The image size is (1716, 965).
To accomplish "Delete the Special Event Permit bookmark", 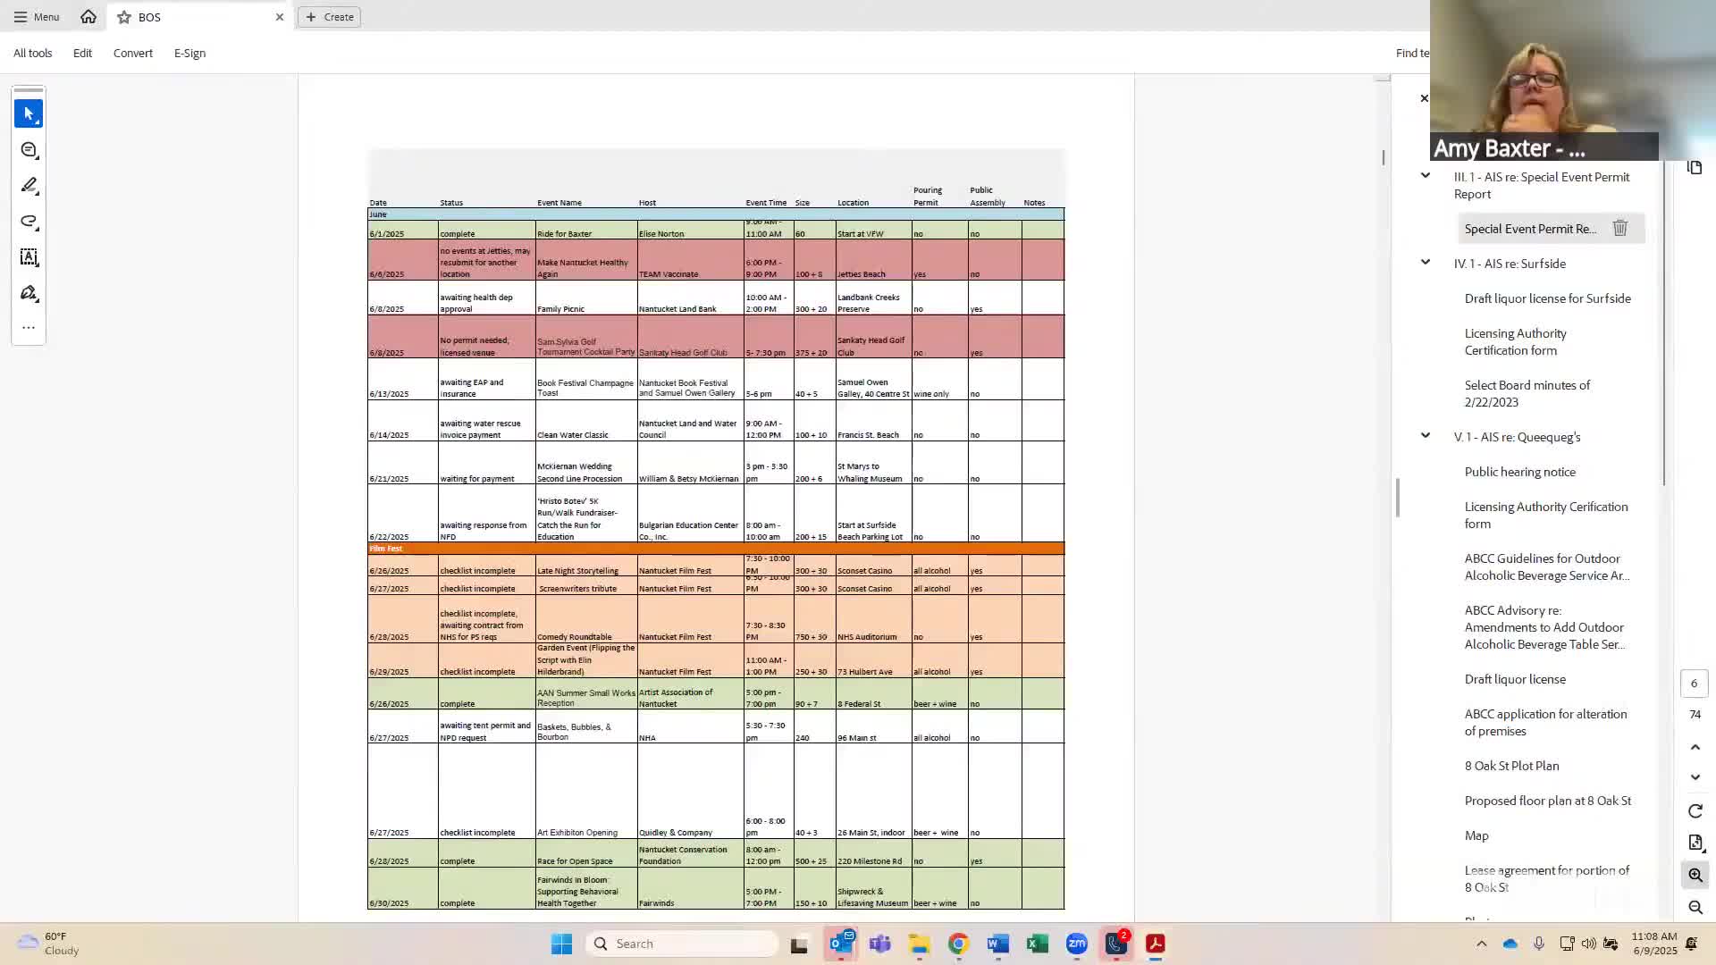I will [1619, 229].
